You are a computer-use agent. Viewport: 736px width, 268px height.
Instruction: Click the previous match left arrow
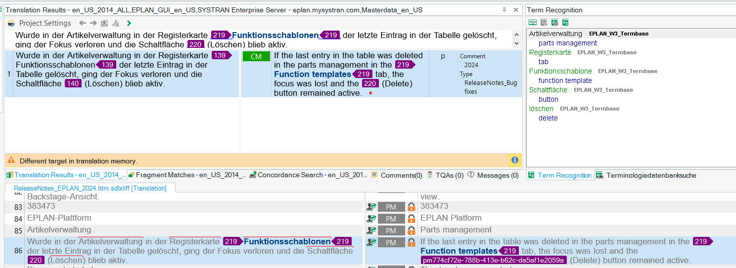83,23
